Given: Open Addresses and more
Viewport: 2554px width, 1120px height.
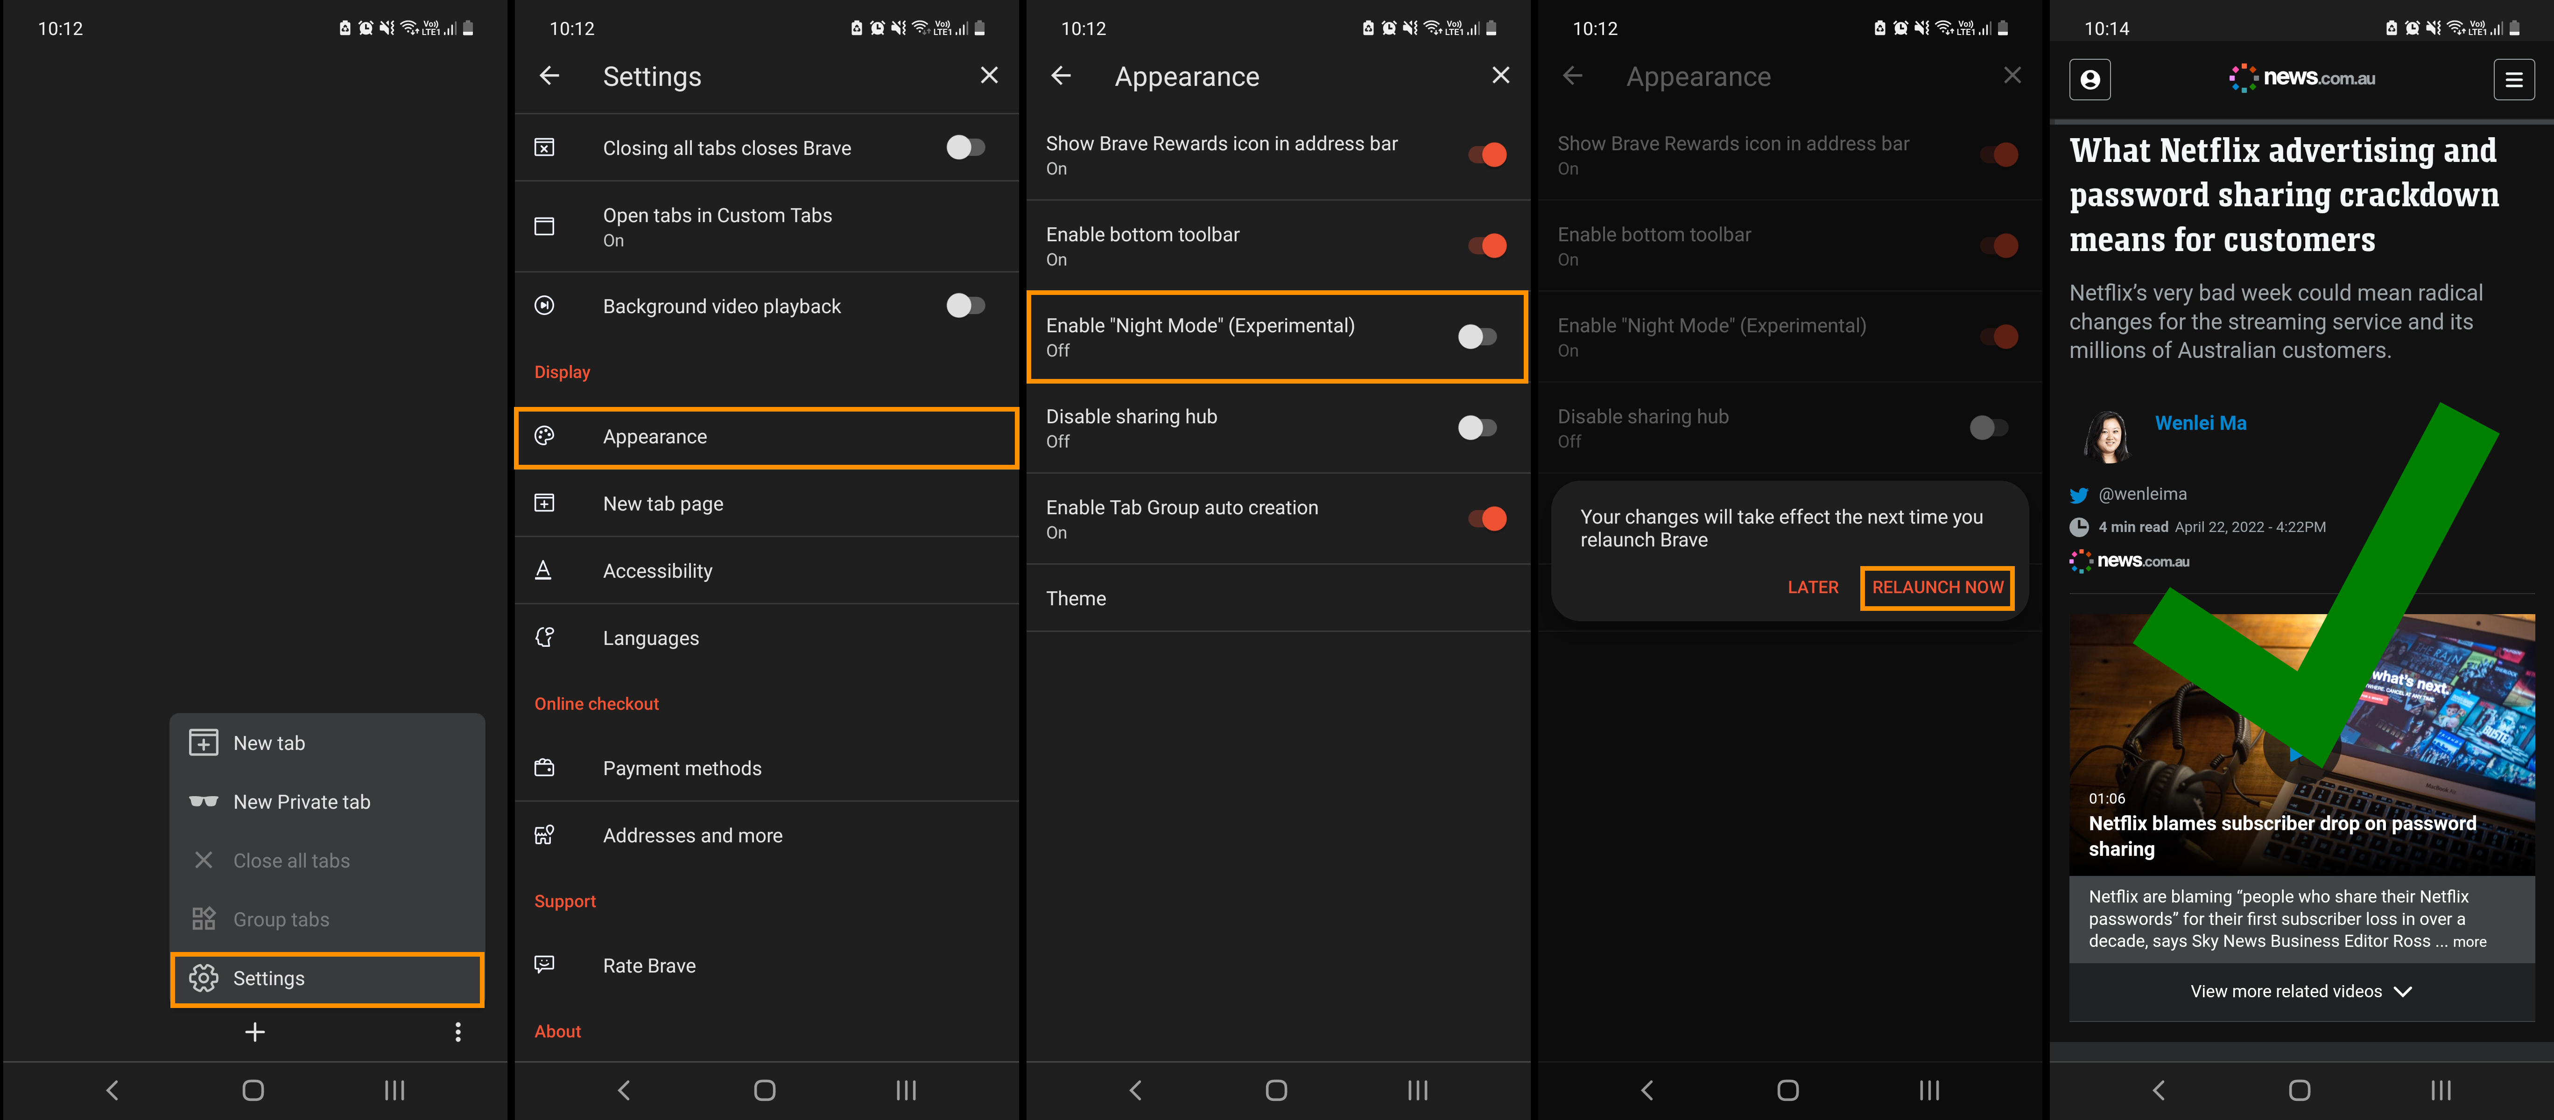Looking at the screenshot, I should tap(767, 835).
